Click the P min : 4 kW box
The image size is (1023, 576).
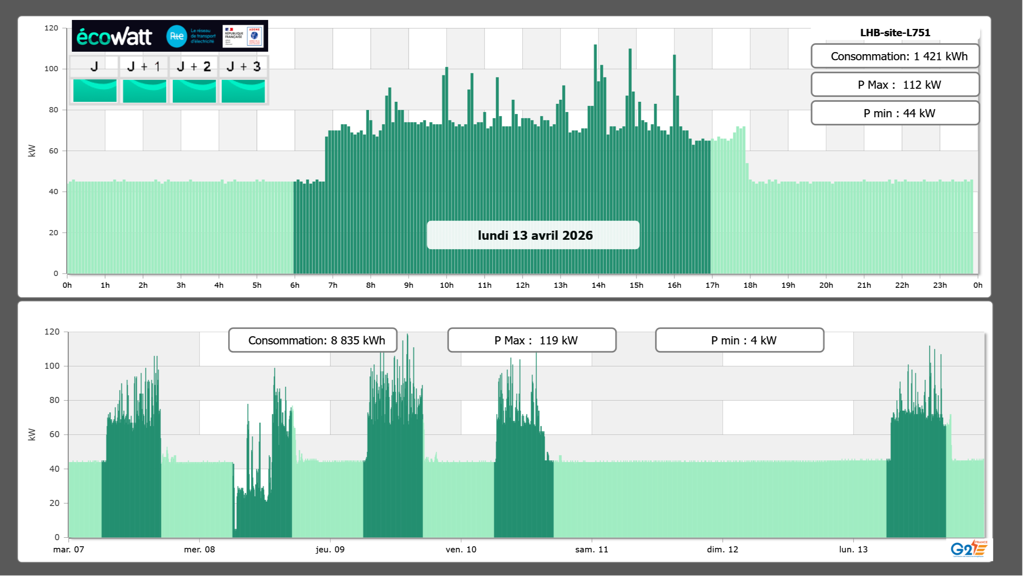point(739,340)
